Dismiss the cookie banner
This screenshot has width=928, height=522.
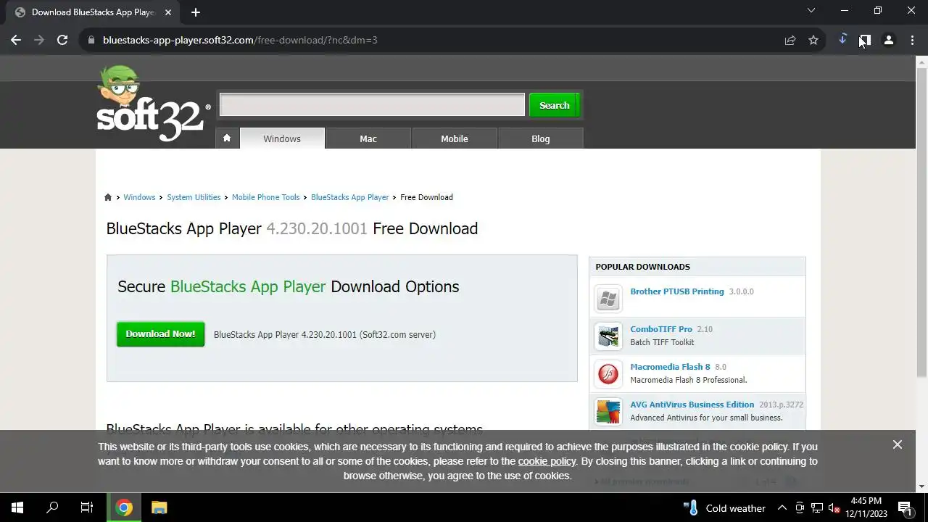(898, 444)
